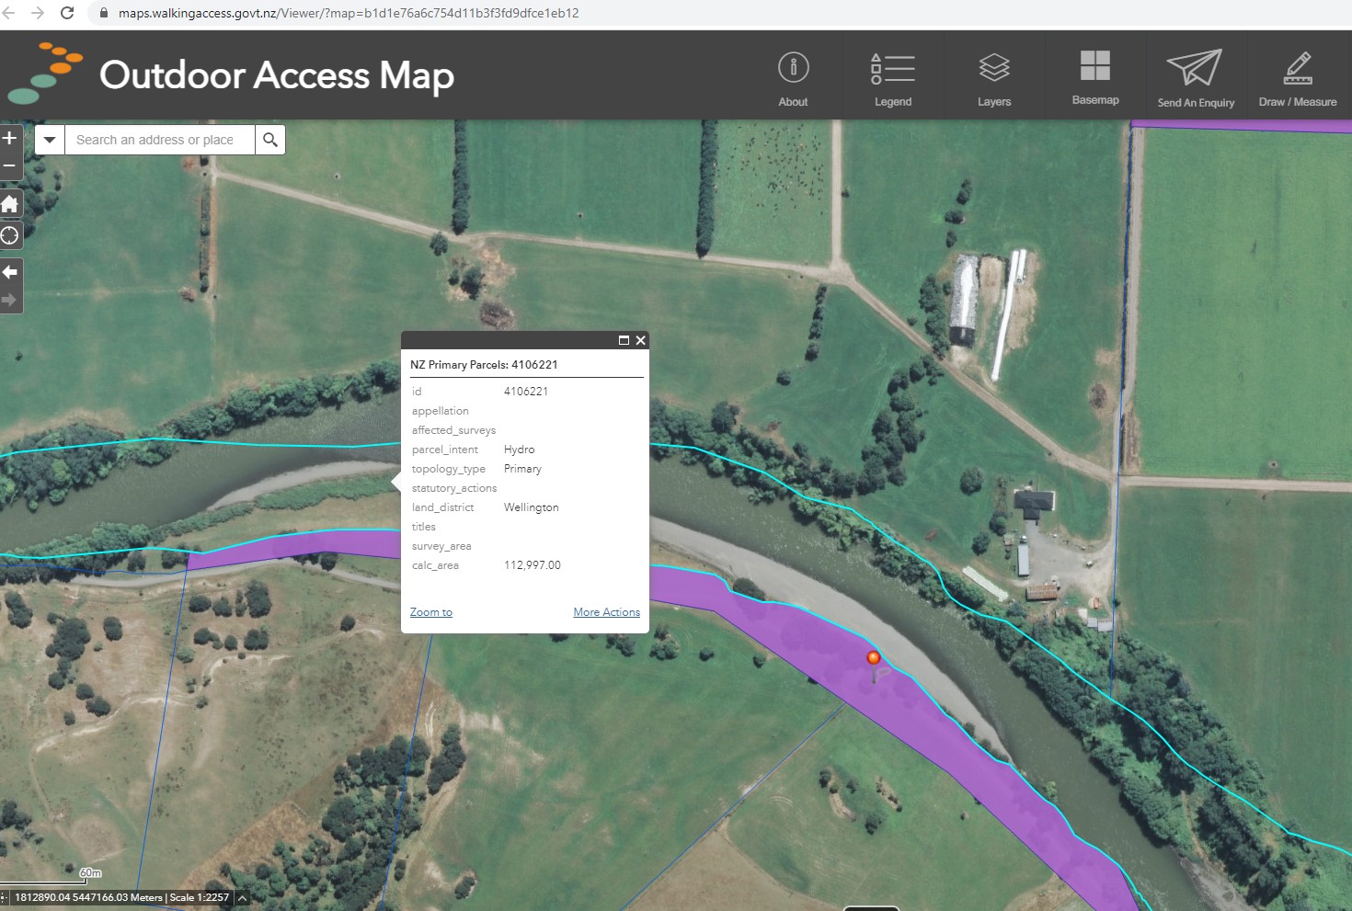The image size is (1352, 911).
Task: Go to the next map extent
Action: [10, 300]
